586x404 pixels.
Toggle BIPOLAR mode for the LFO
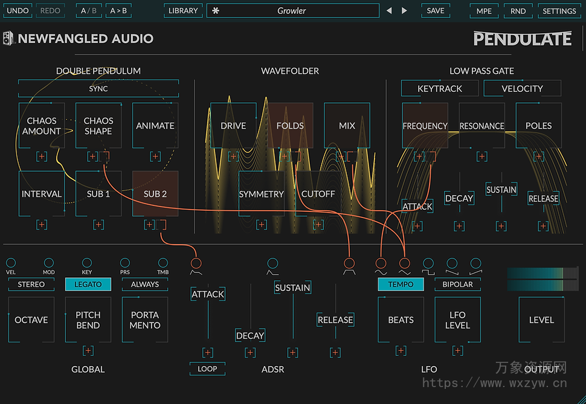(x=457, y=284)
